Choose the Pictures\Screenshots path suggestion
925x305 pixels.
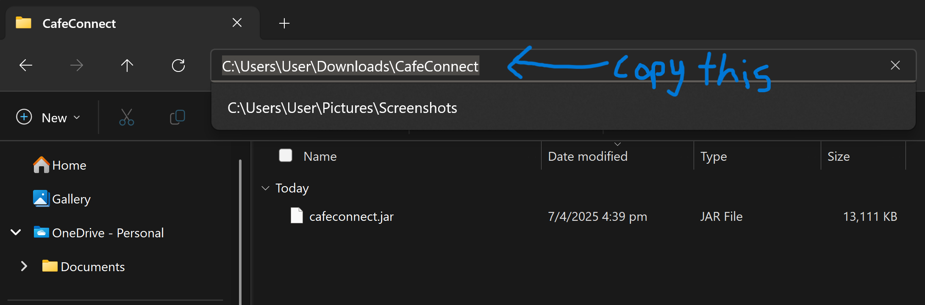[342, 108]
